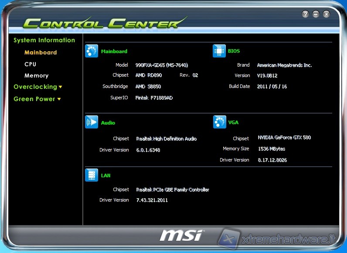Close the Control Center window
The image size is (347, 253).
(x=327, y=14)
